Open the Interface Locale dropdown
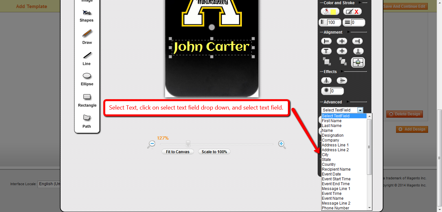 (49, 184)
